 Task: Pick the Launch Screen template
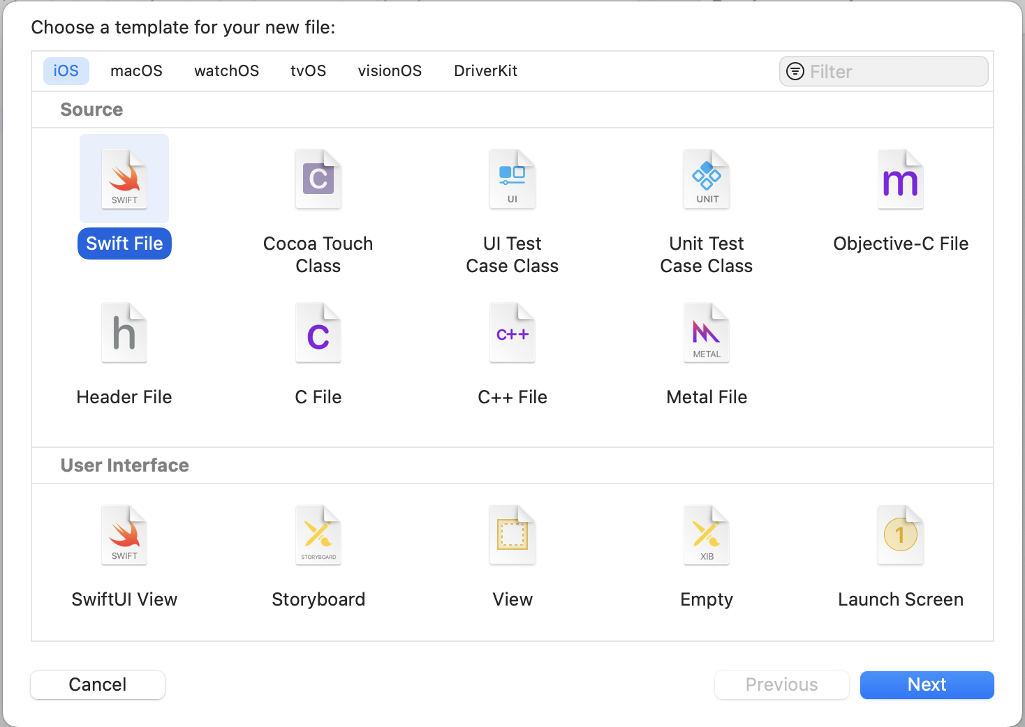901,535
